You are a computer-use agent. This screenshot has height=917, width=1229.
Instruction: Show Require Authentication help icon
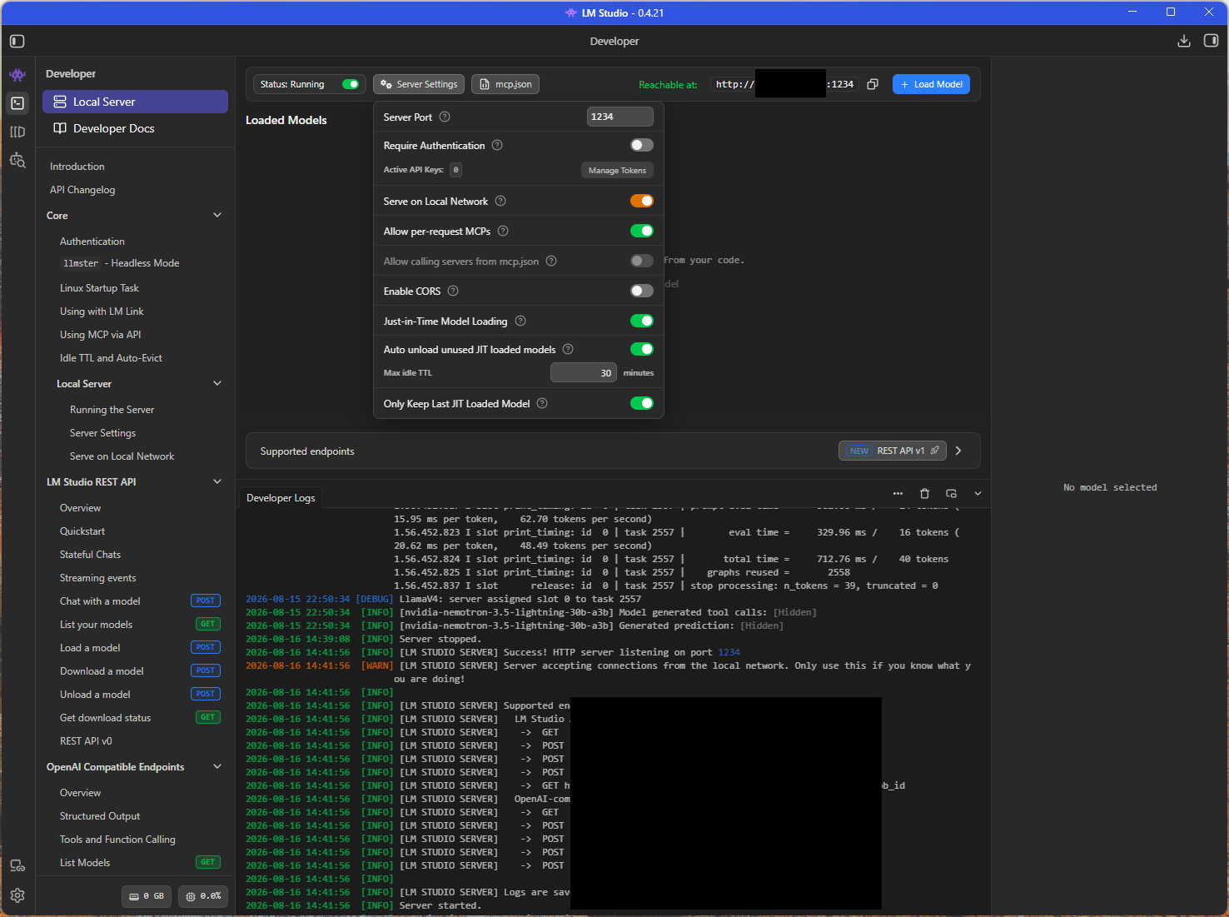(497, 145)
